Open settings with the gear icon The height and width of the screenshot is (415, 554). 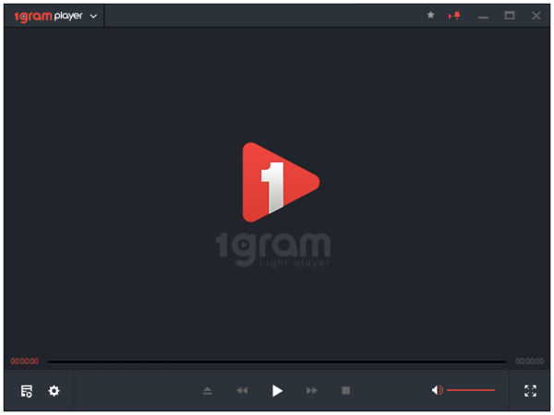pyautogui.click(x=54, y=391)
